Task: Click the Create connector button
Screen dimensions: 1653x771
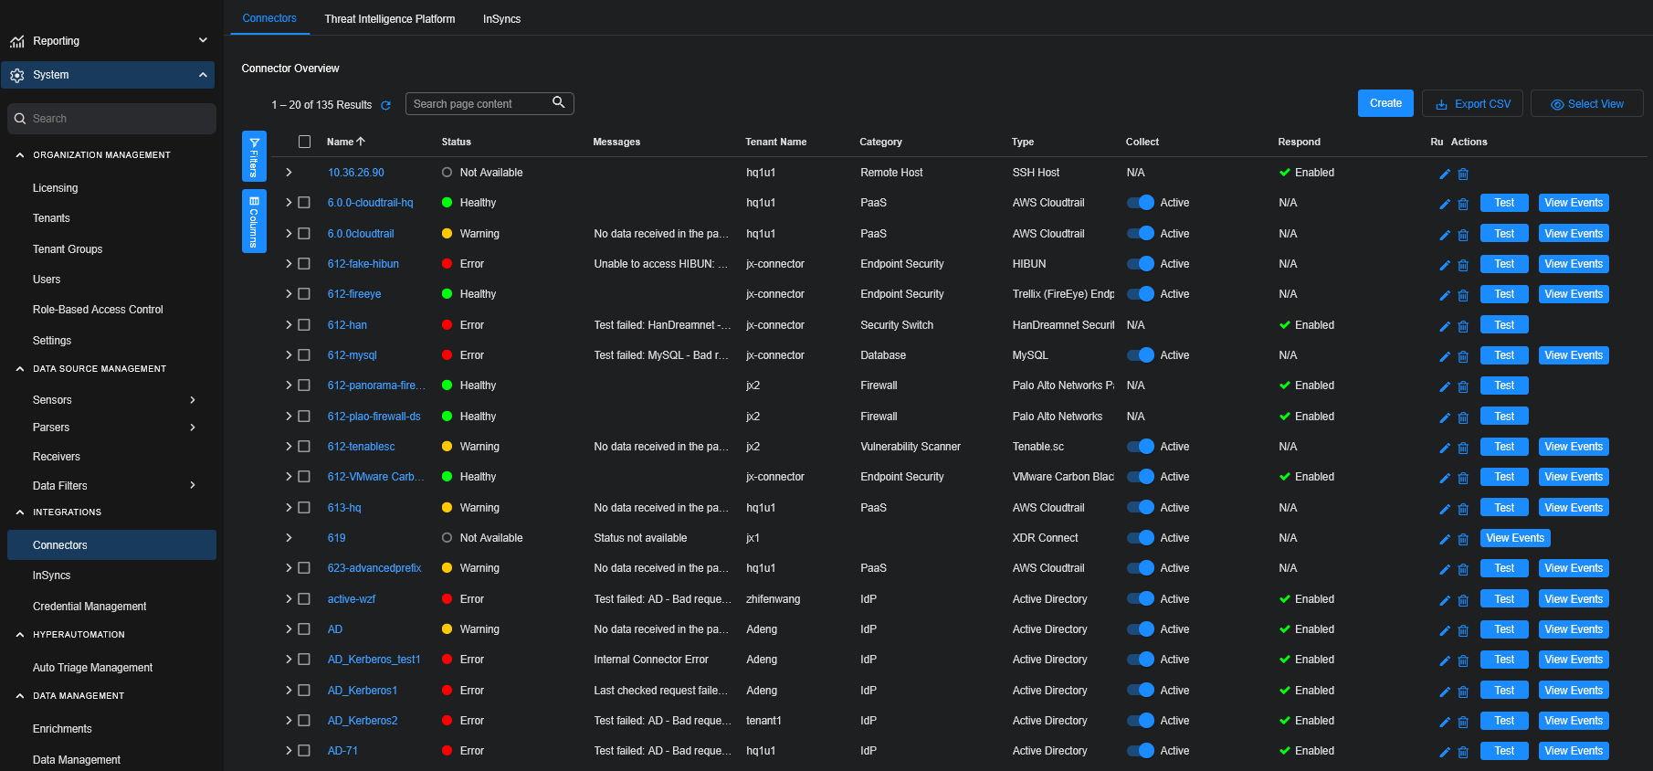Action: pyautogui.click(x=1385, y=103)
